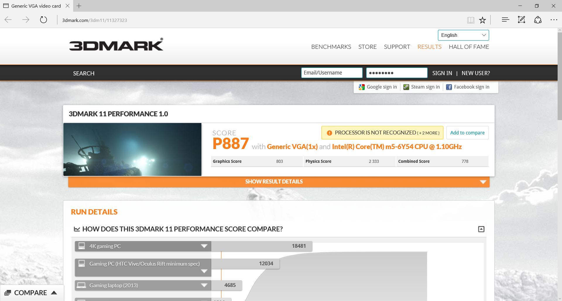Click the browser address bar URL

pyautogui.click(x=95, y=20)
